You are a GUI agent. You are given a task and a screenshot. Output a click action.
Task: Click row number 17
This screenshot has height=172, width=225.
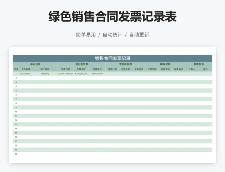(16, 141)
